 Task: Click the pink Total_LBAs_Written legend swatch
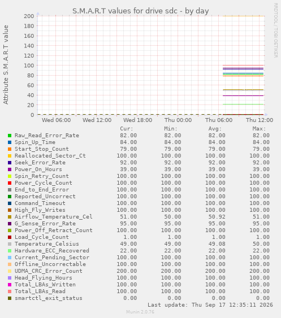click(x=10, y=285)
